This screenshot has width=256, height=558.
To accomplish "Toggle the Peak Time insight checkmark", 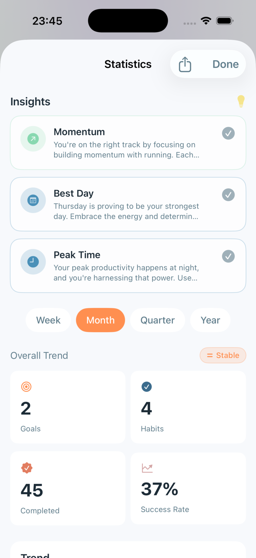I will coord(228,256).
